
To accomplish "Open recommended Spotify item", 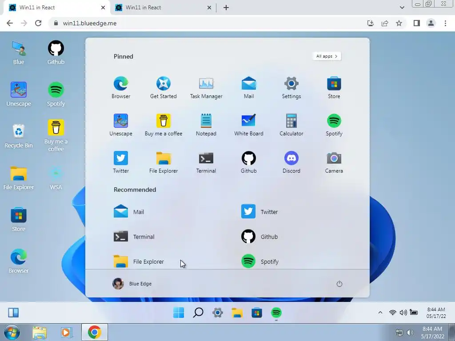I will (x=260, y=261).
